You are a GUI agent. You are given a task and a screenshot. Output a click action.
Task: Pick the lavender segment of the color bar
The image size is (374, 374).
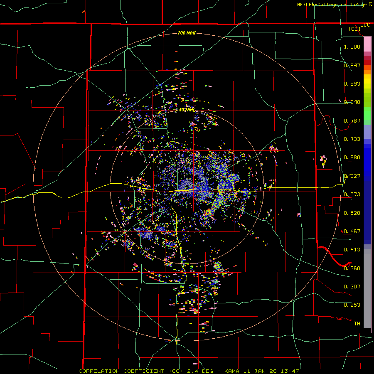click(x=367, y=132)
